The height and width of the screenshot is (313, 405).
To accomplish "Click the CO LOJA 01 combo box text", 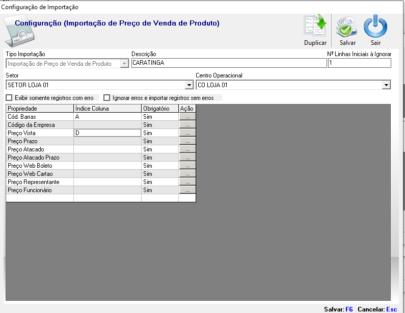I will (x=212, y=85).
